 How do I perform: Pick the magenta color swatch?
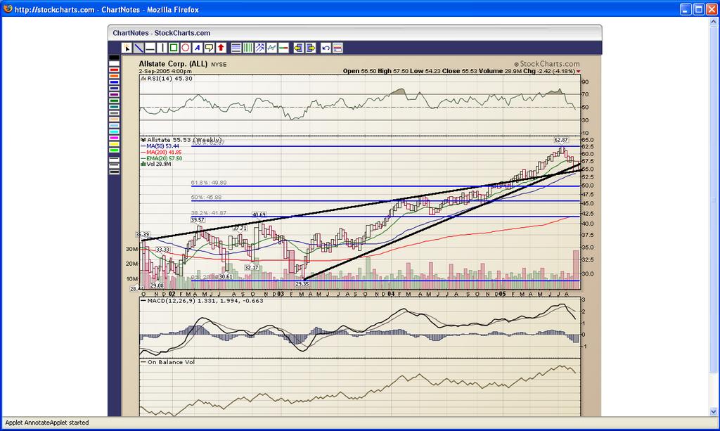(115, 138)
